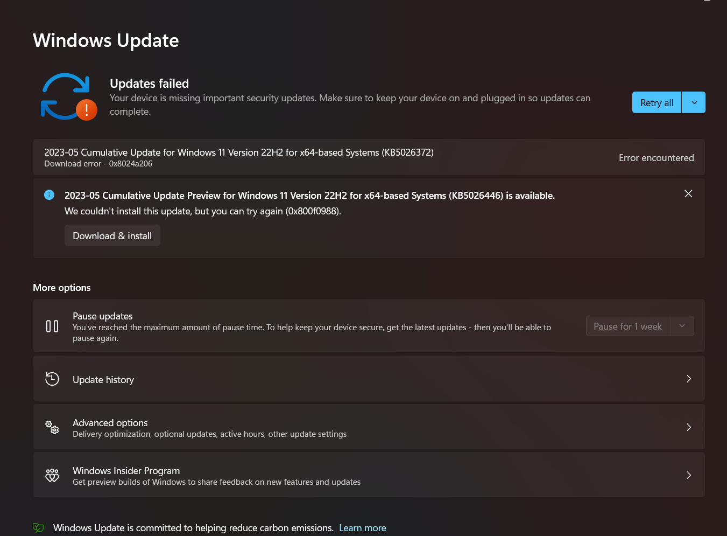727x536 pixels.
Task: Click the Windows Update page title
Action: click(106, 40)
